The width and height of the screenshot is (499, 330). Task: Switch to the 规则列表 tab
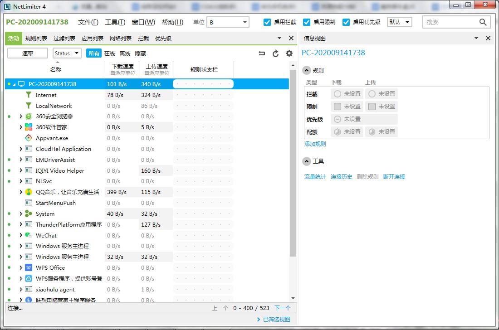tap(36, 38)
